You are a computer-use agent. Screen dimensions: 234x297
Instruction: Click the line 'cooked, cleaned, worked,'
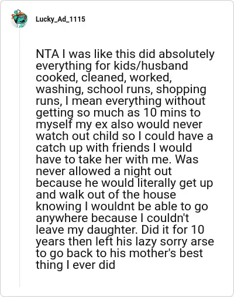pos(104,77)
